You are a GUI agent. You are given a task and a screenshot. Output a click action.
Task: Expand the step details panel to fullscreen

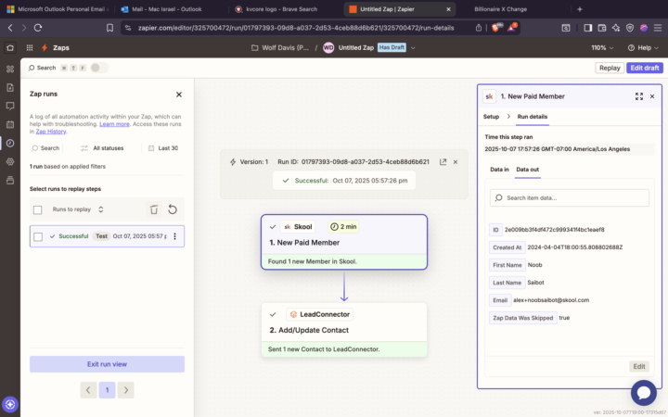tap(638, 95)
